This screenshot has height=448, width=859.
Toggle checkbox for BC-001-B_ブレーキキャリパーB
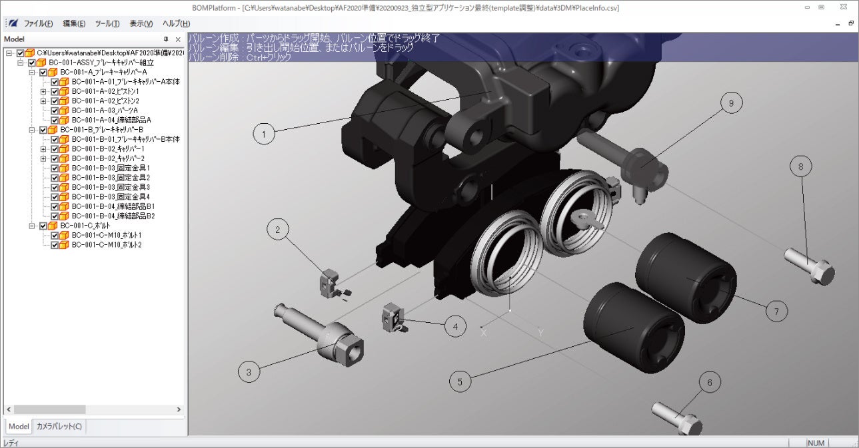(x=43, y=130)
